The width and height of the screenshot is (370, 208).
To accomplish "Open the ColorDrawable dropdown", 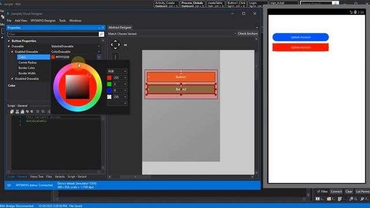I will (x=99, y=51).
